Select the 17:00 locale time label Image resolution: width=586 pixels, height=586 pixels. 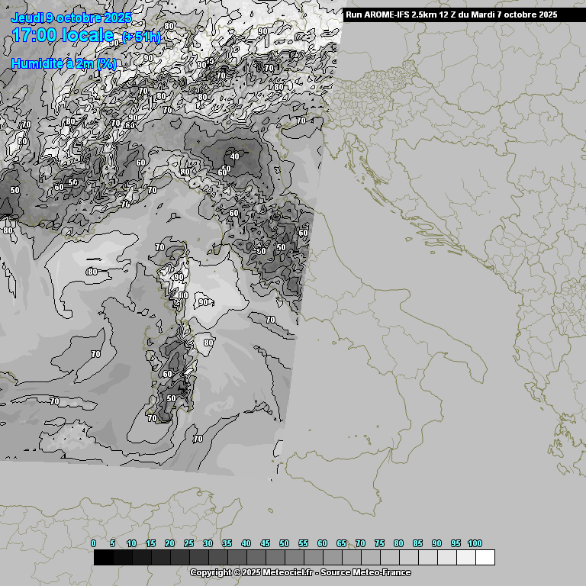pyautogui.click(x=64, y=35)
